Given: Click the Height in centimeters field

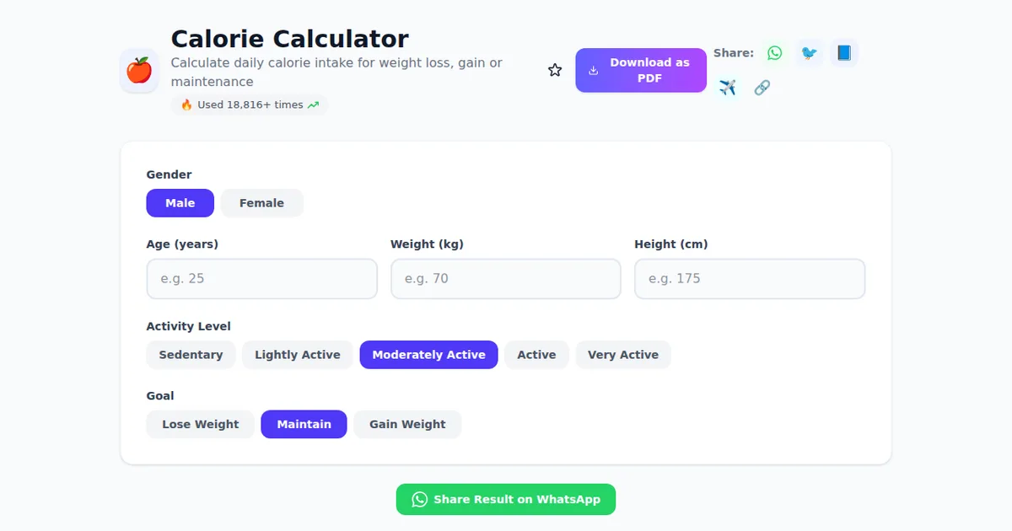Looking at the screenshot, I should 749,278.
